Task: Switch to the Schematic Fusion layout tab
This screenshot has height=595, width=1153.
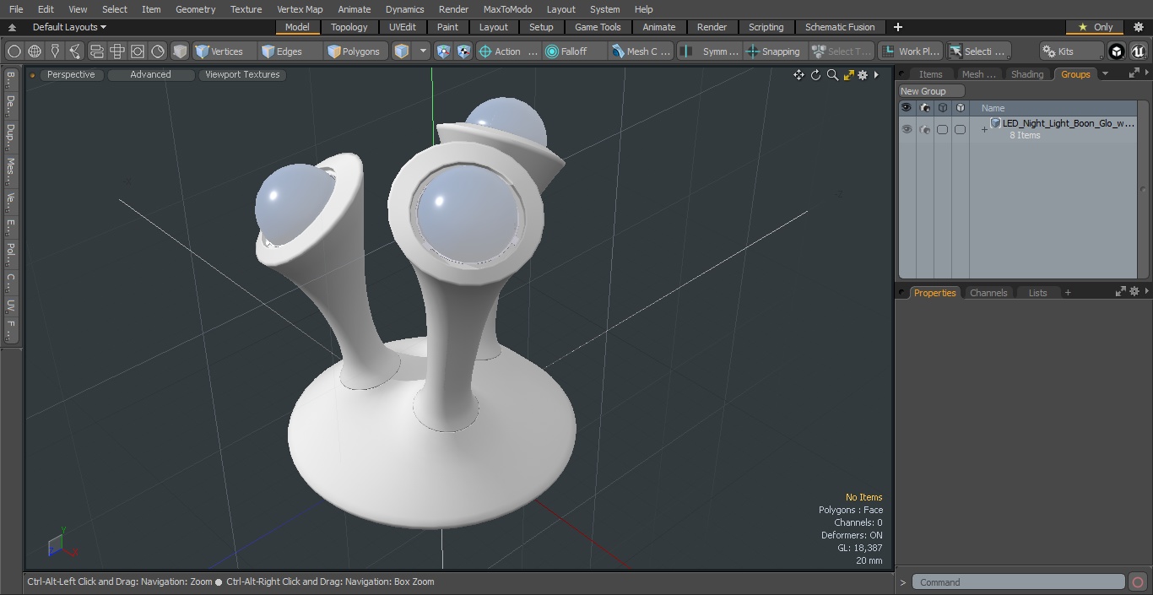Action: (840, 27)
